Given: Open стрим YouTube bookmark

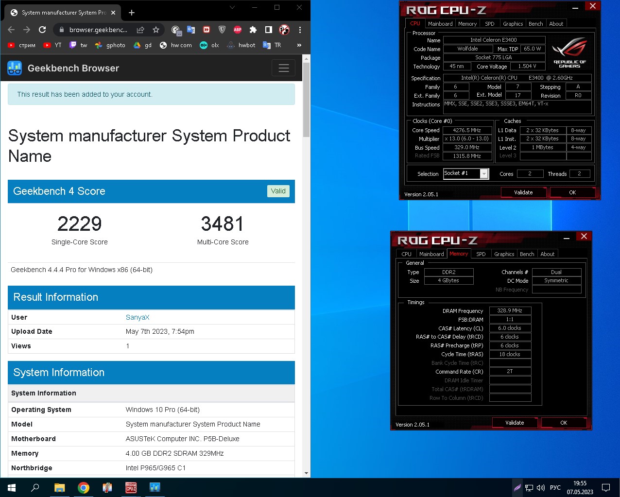Looking at the screenshot, I should tap(21, 45).
